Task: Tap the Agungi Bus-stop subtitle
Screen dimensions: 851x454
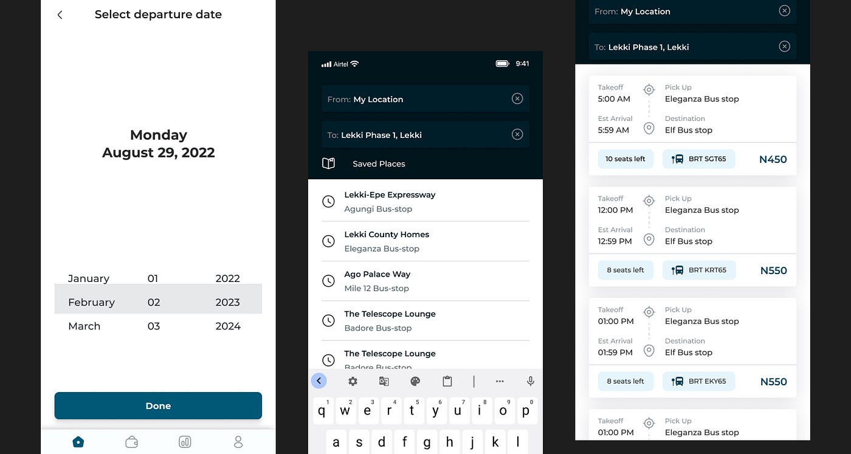Action: (x=378, y=208)
